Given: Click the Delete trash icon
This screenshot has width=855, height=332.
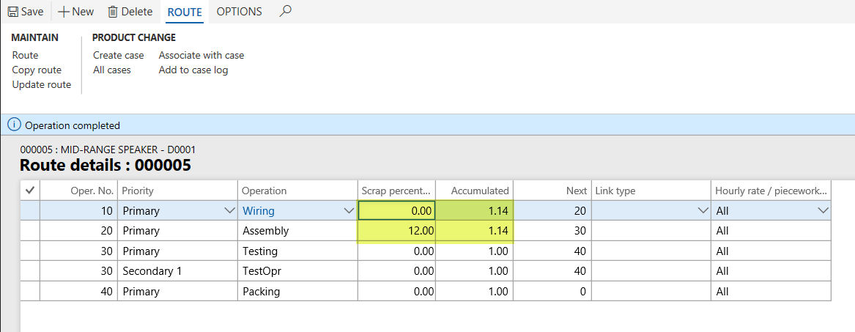Looking at the screenshot, I should click(113, 12).
